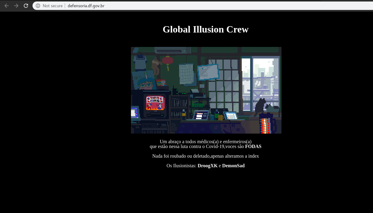Viewport: 373px width, 213px height.
Task: Select the pixel art room image
Action: pyautogui.click(x=206, y=90)
